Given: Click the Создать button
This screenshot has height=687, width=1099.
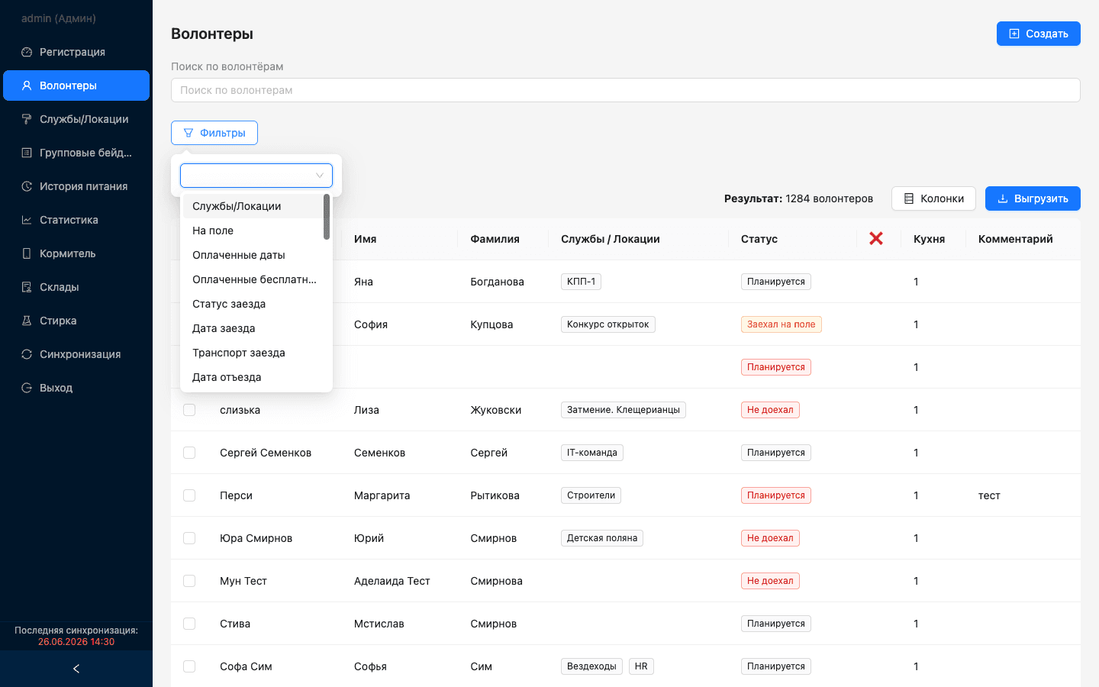Looking at the screenshot, I should [x=1039, y=34].
